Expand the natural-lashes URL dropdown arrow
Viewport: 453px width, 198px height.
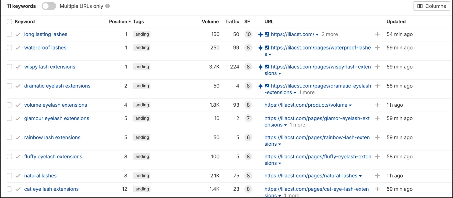point(360,176)
